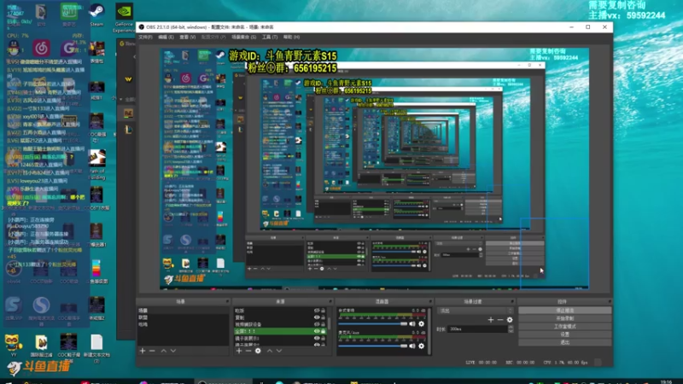Add a new scene with the plus icon
Image resolution: width=683 pixels, height=384 pixels.
143,351
